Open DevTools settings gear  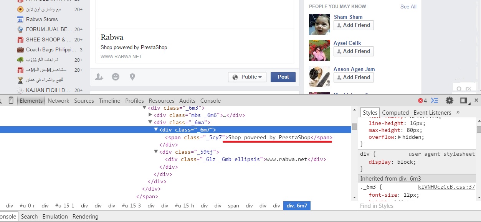tap(450, 101)
